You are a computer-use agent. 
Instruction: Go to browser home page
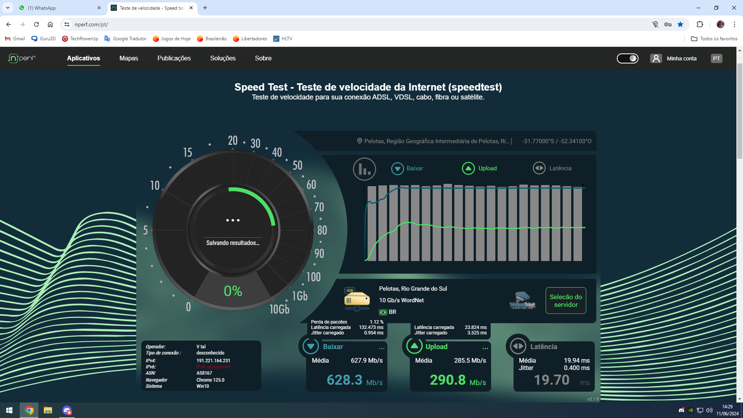[50, 24]
